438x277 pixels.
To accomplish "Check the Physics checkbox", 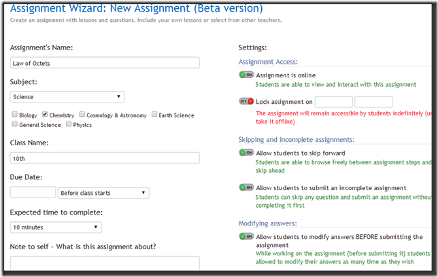I will point(68,124).
